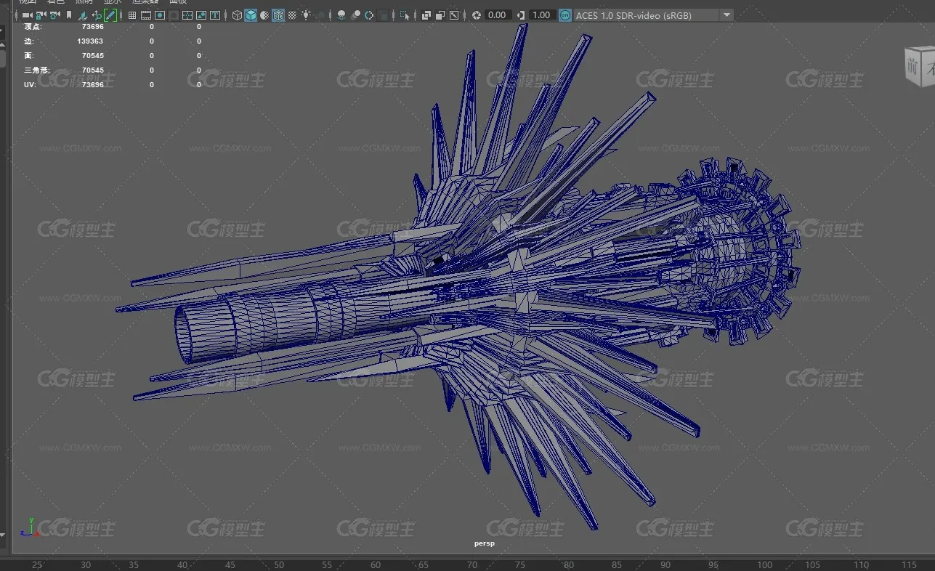The height and width of the screenshot is (571, 935).
Task: Click the camera Bookmarks icon
Action: (69, 15)
